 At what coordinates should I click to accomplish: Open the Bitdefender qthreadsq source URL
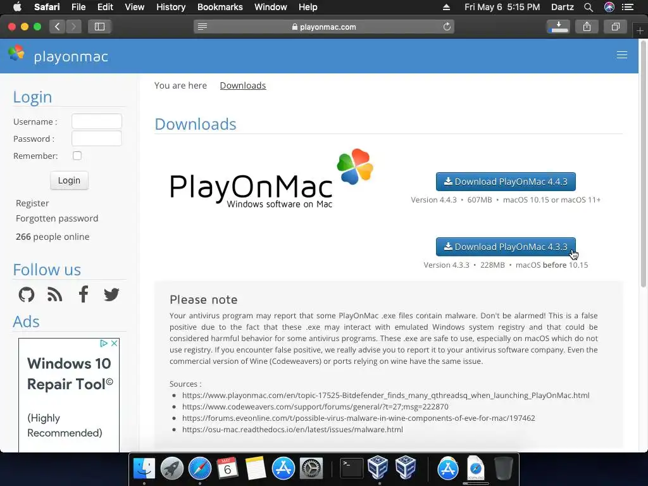point(385,396)
